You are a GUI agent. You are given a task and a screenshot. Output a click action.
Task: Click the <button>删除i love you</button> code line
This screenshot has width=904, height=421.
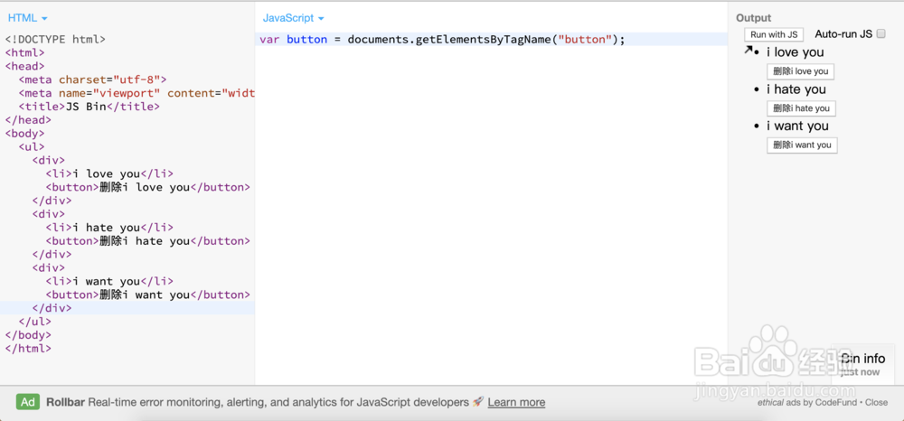[147, 187]
